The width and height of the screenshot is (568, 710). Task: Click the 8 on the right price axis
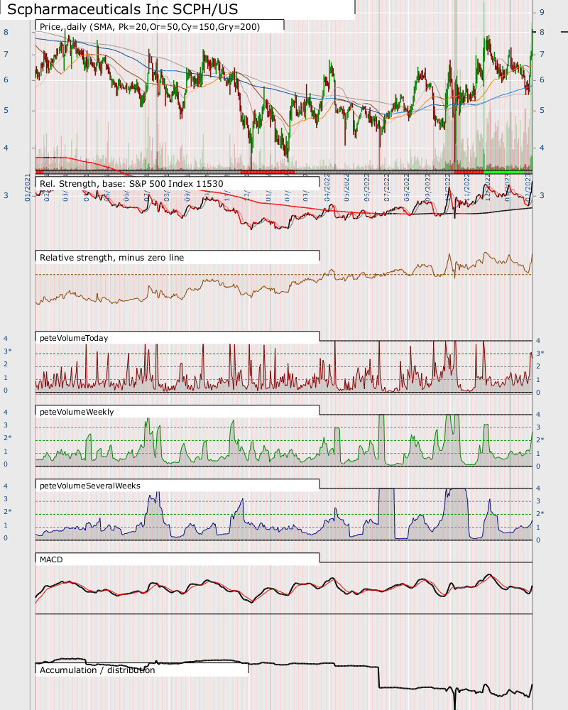[542, 32]
